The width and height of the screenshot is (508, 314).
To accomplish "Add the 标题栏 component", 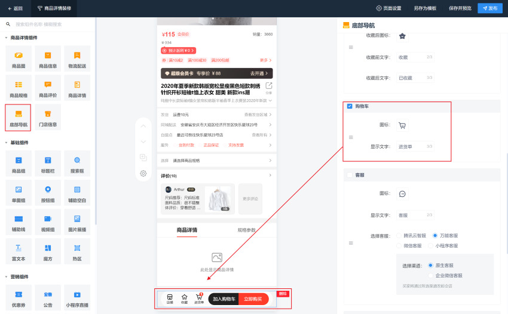I will click(48, 164).
